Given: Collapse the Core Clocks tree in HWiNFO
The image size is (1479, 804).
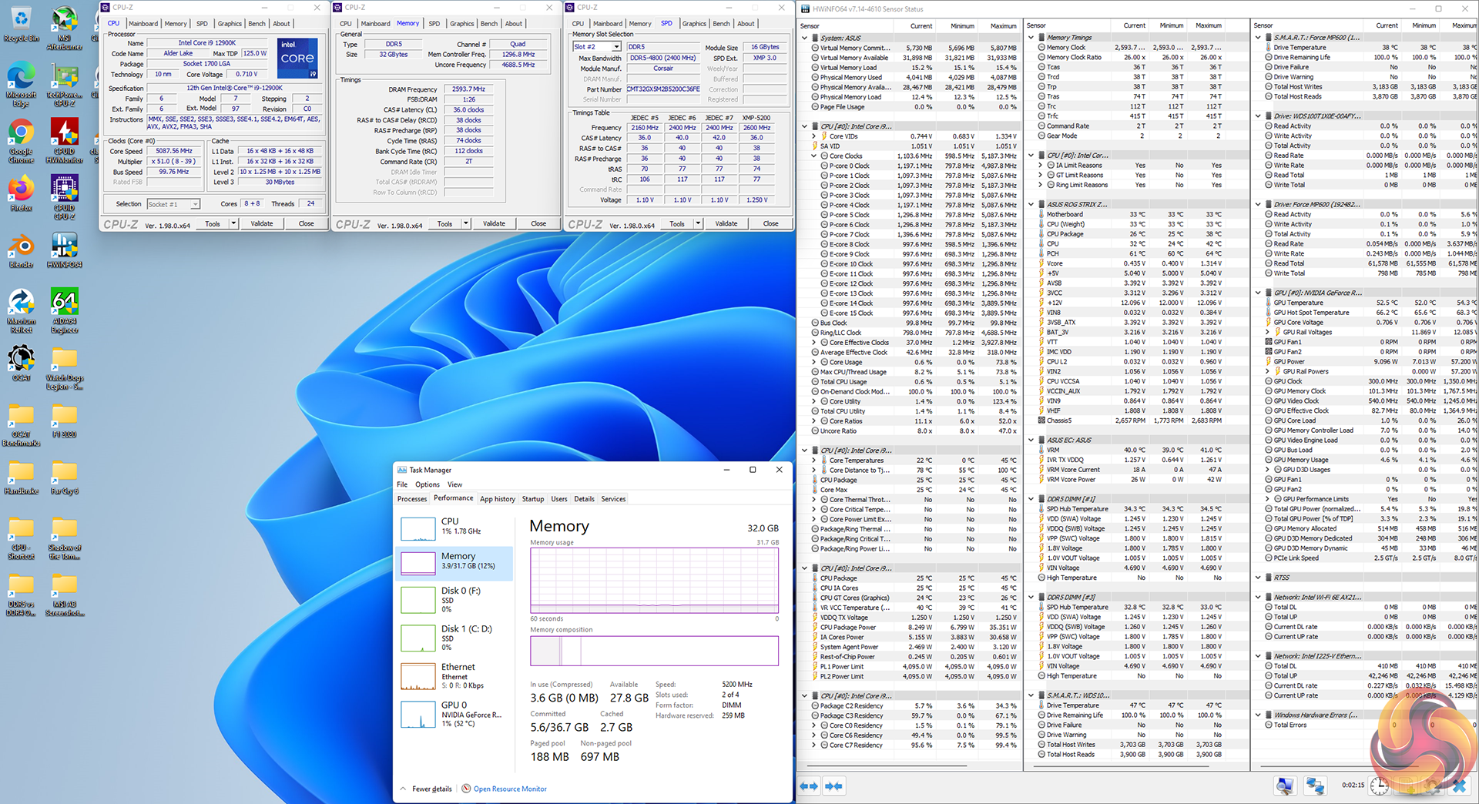Looking at the screenshot, I should (814, 156).
